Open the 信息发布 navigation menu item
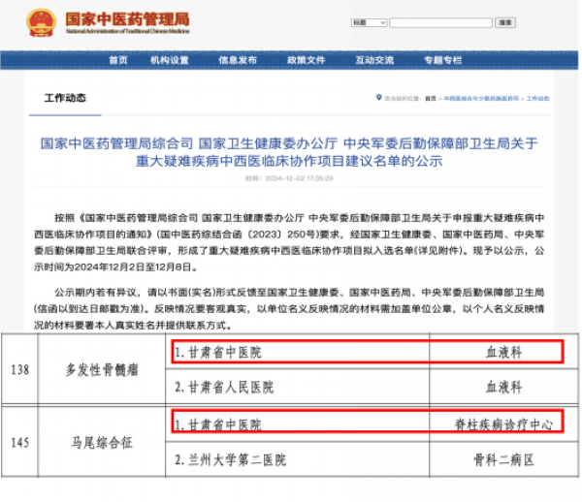 [x=238, y=60]
